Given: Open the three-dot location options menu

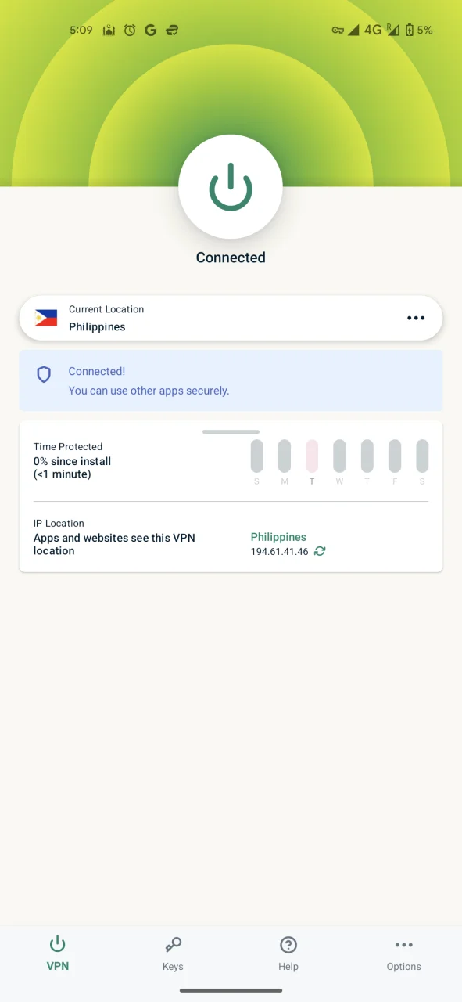Looking at the screenshot, I should click(416, 318).
